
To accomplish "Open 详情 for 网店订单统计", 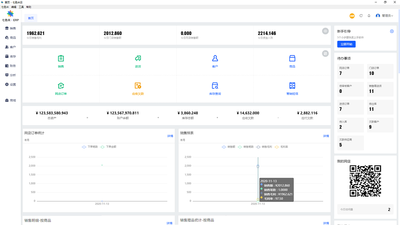I will pyautogui.click(x=170, y=136).
